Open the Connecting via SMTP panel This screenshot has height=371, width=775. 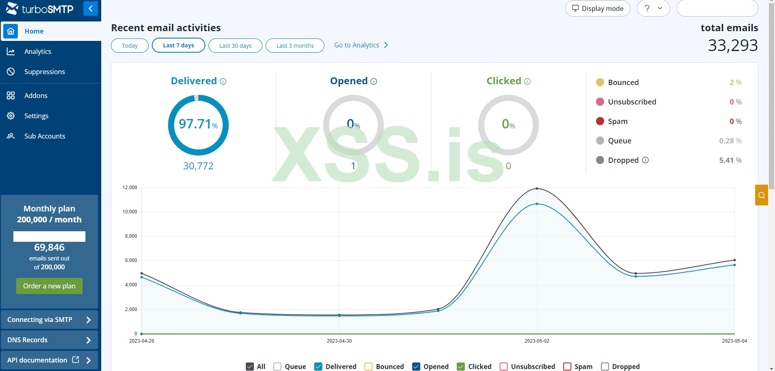[x=49, y=320]
